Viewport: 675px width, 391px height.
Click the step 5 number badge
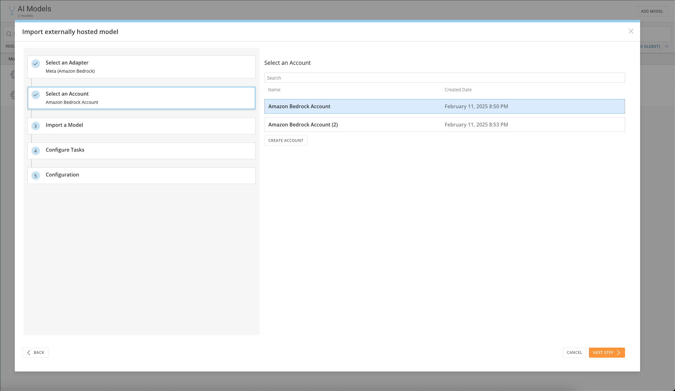pyautogui.click(x=36, y=176)
